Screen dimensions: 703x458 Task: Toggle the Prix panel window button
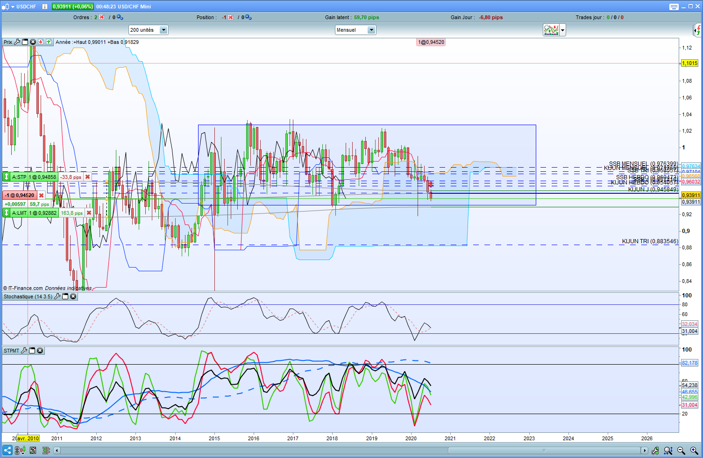point(25,42)
